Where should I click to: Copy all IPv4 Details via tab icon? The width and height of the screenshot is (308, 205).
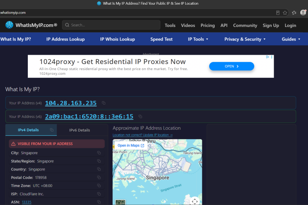[52, 130]
